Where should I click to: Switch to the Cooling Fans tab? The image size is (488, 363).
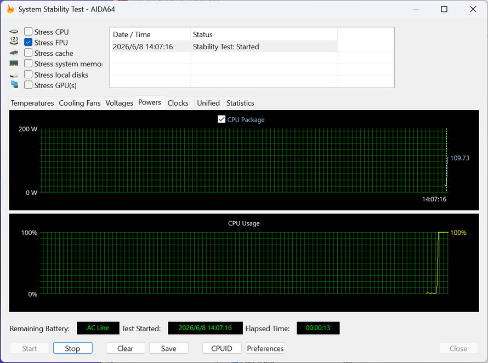tap(80, 103)
